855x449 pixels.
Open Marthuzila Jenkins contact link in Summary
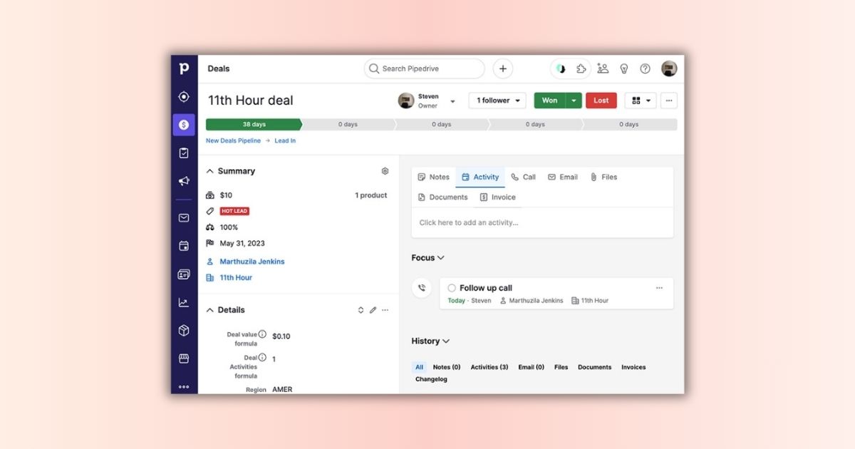(x=252, y=262)
